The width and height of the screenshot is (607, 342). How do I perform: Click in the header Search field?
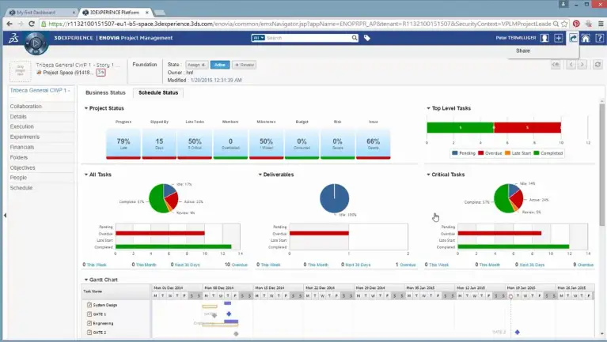308,38
